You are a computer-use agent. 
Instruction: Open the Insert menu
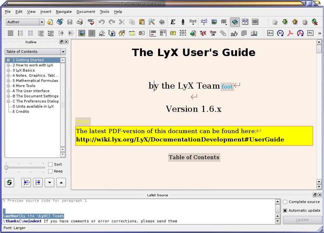tap(46, 12)
